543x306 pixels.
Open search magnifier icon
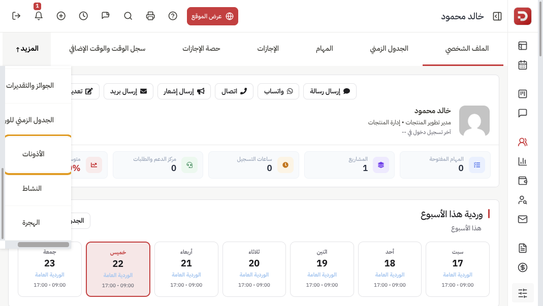[128, 16]
